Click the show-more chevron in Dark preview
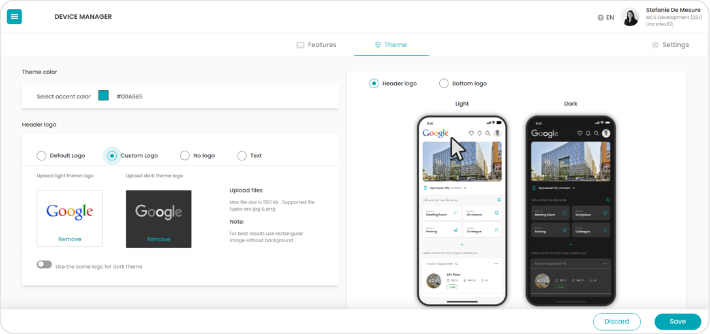This screenshot has width=710, height=334. [x=570, y=245]
